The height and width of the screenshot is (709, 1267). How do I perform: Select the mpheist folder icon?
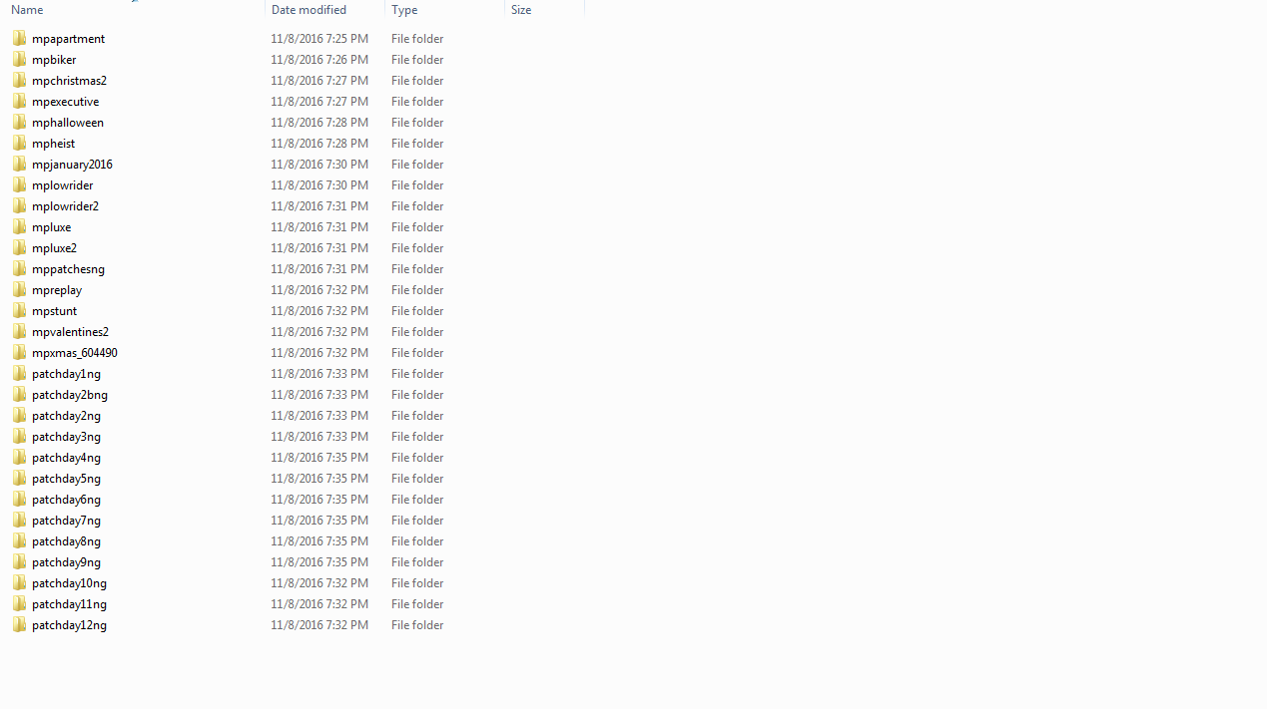20,144
